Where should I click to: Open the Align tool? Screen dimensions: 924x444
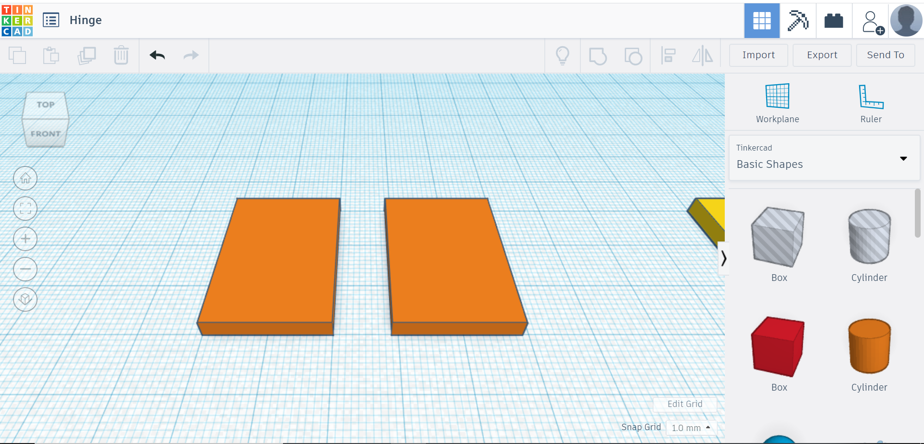pyautogui.click(x=668, y=55)
